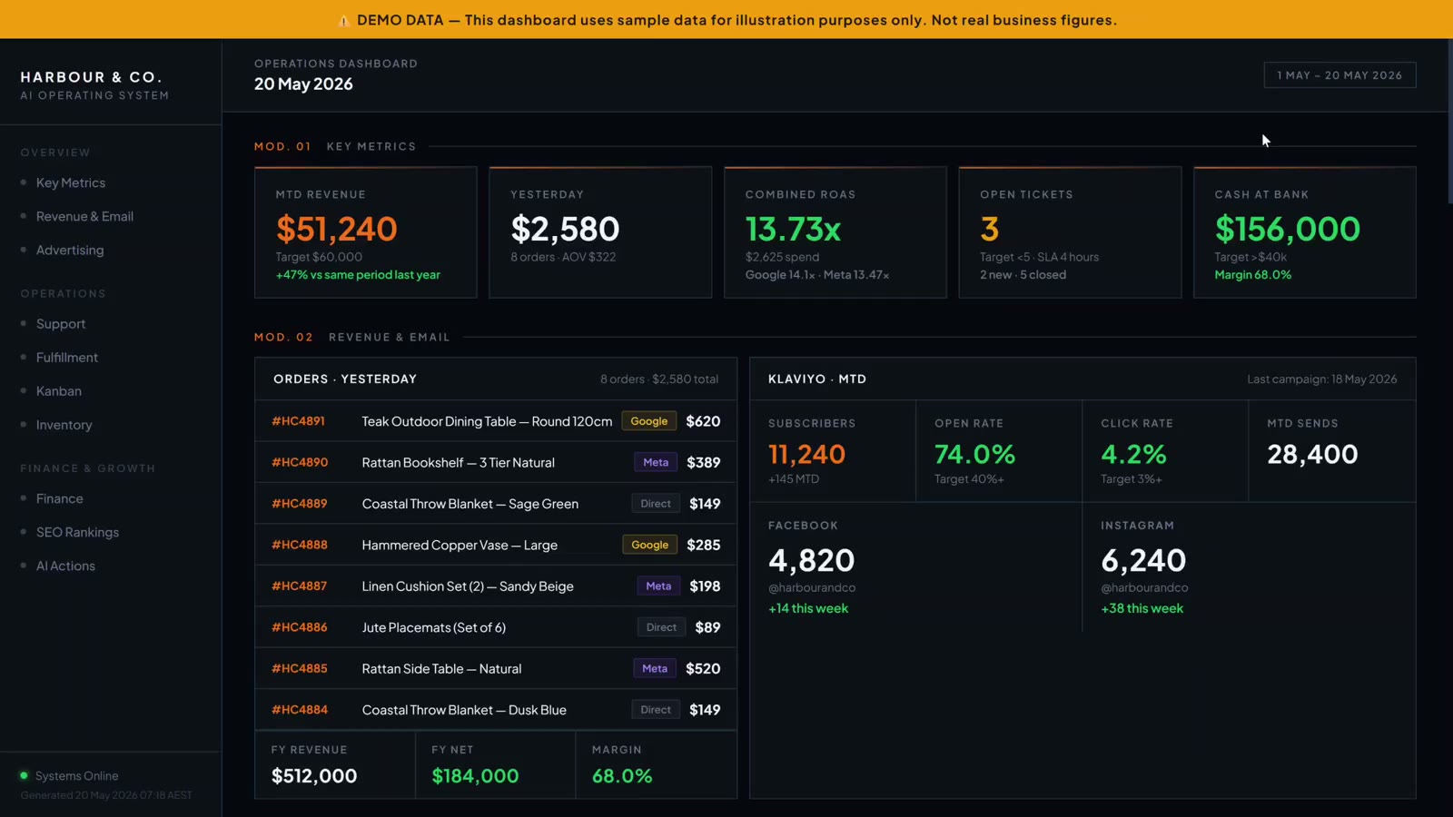
Task: Click the Yesterday $2,580 card
Action: click(600, 232)
